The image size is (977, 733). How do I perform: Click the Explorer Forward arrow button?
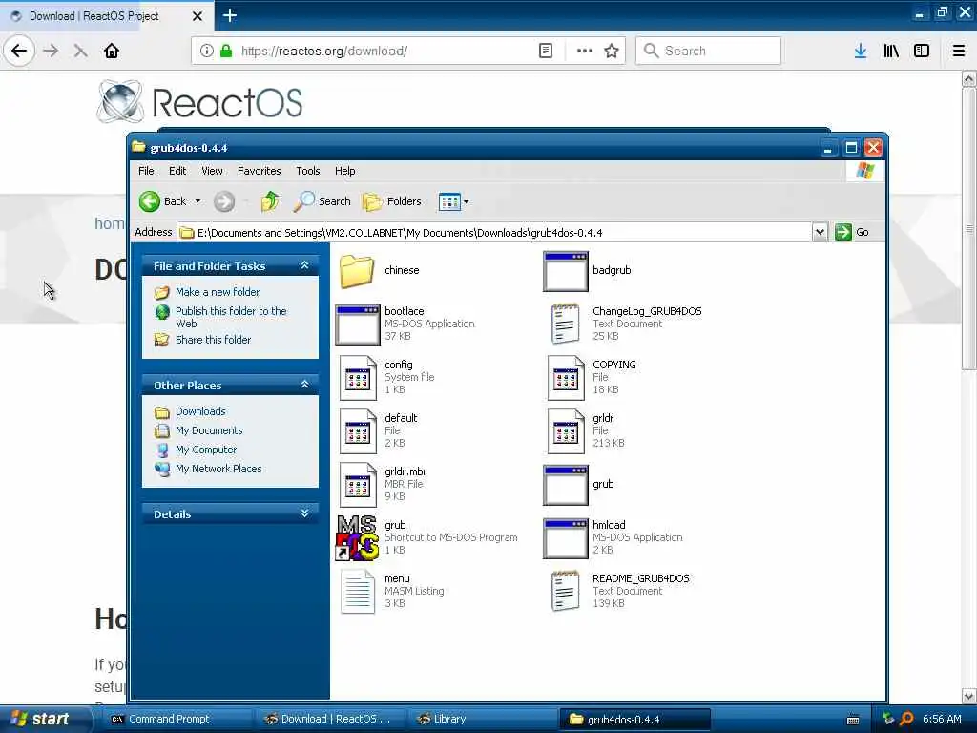[x=224, y=201]
